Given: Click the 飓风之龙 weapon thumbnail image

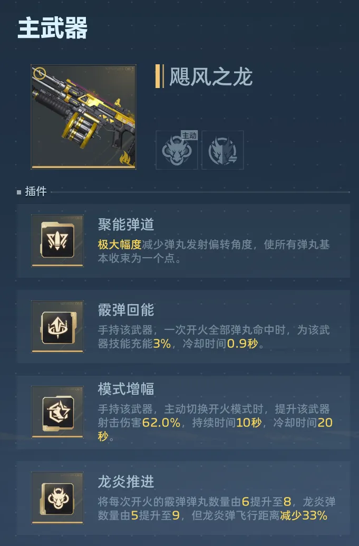Looking at the screenshot, I should click(84, 116).
